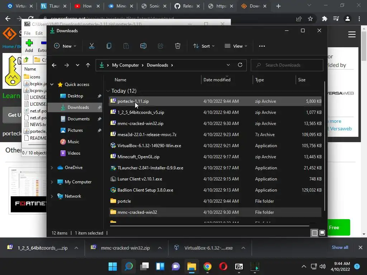Go up one folder level in Explorer
Viewport: 367px width, 275px height.
[x=88, y=65]
